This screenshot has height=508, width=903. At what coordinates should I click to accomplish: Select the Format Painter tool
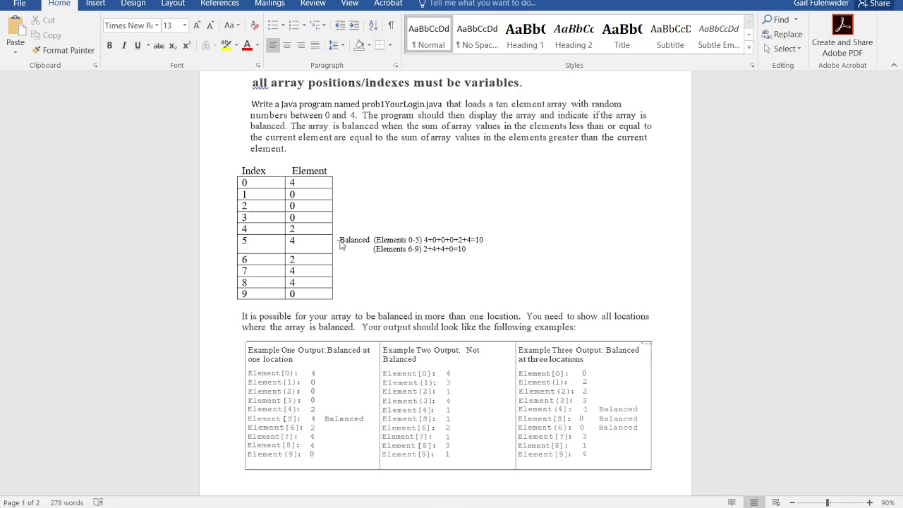62,51
